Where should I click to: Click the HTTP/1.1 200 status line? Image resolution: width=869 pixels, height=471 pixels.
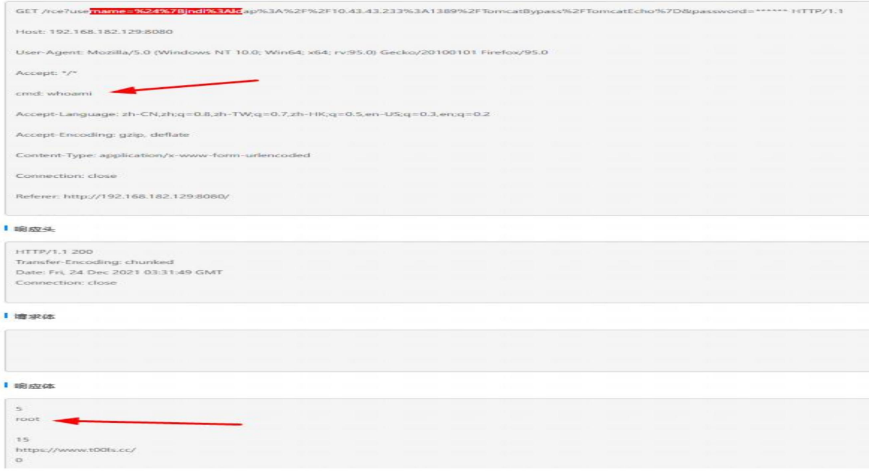click(x=55, y=252)
